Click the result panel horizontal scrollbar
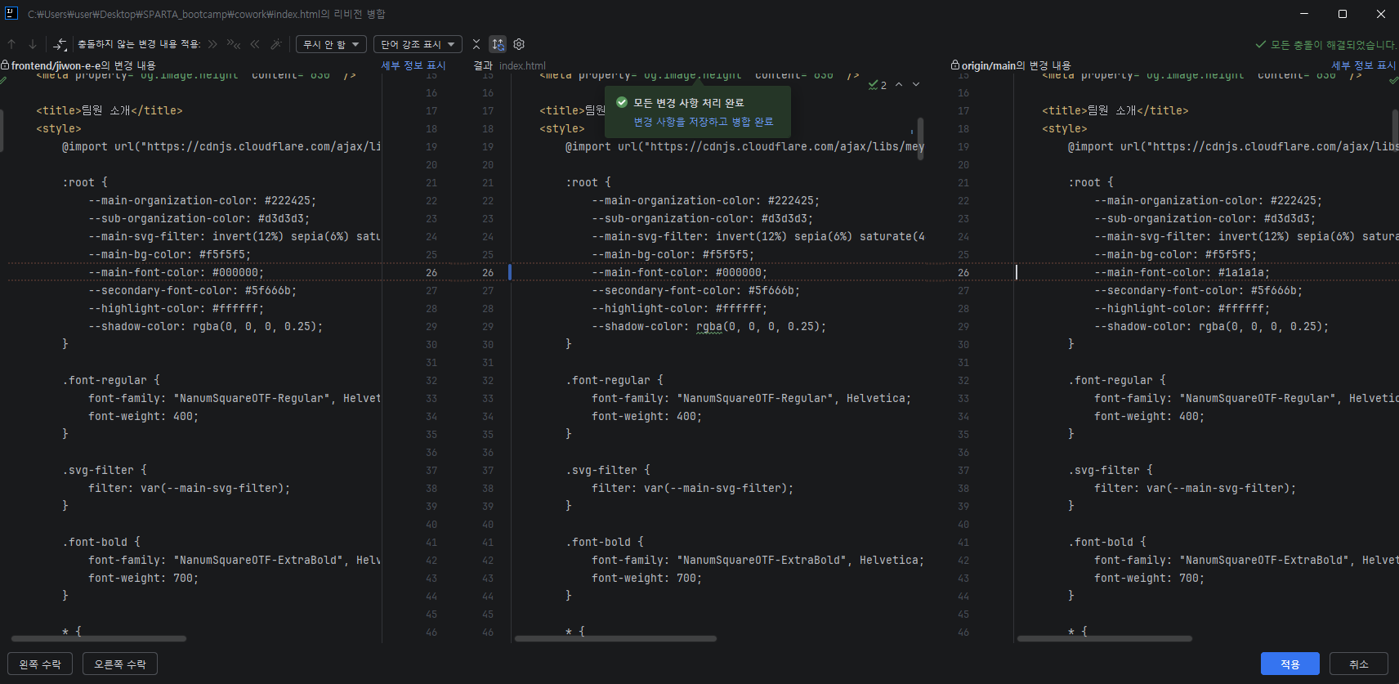 click(615, 638)
